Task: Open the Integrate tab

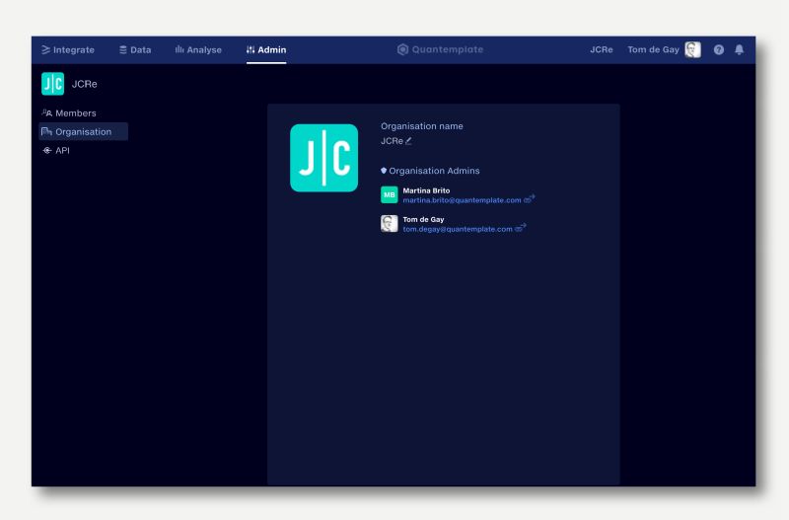Action: tap(68, 50)
